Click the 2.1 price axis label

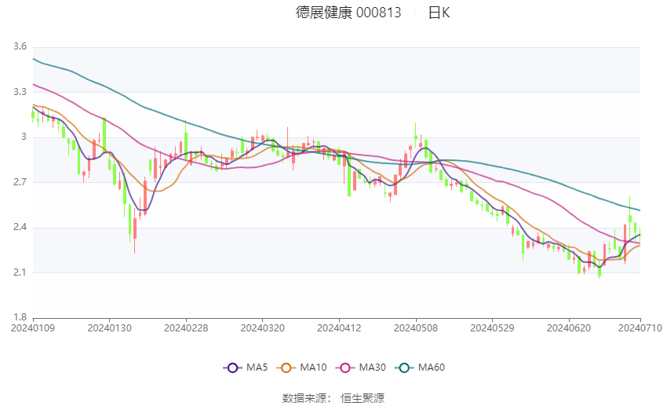pyautogui.click(x=20, y=272)
